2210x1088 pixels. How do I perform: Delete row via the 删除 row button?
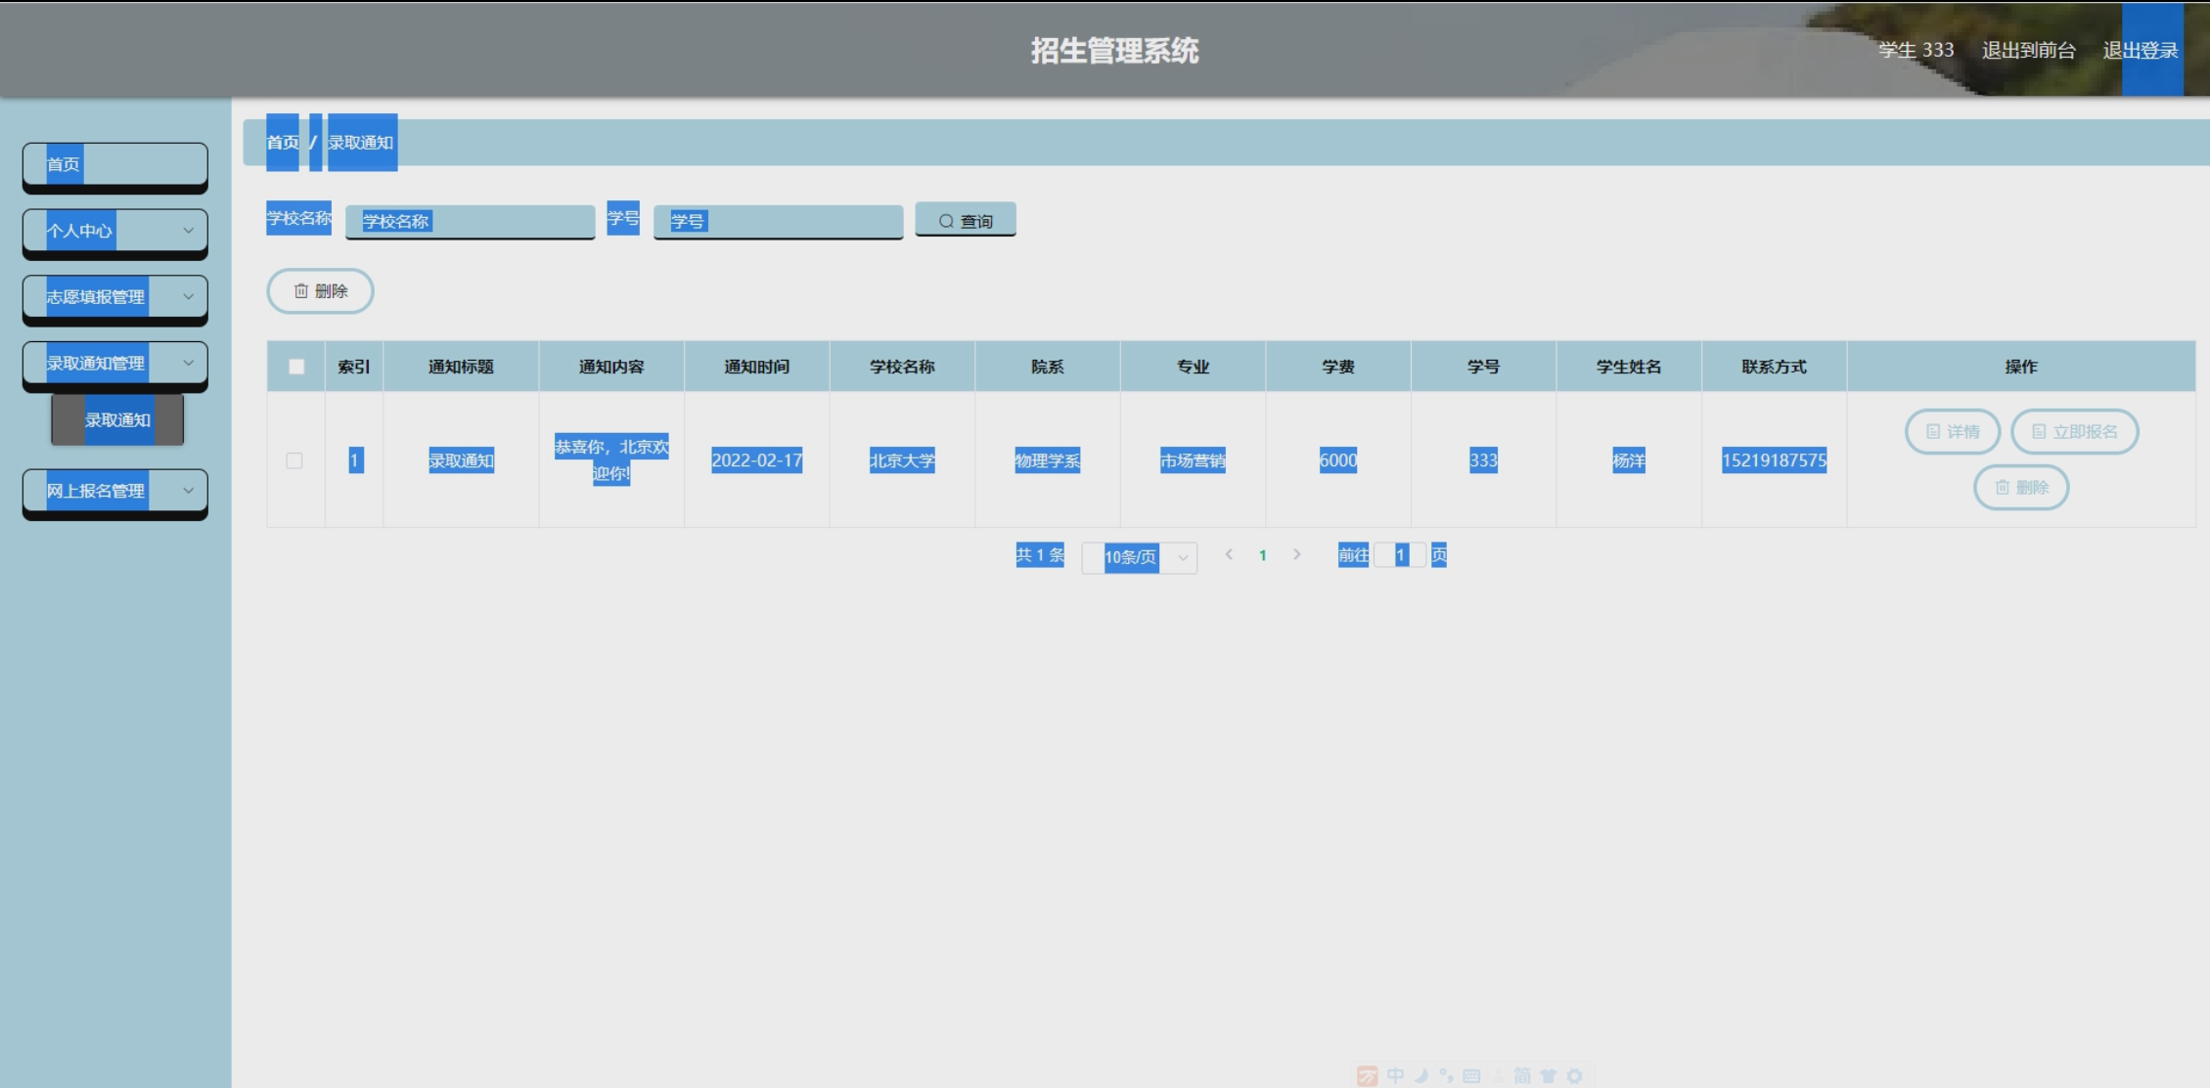coord(2020,487)
